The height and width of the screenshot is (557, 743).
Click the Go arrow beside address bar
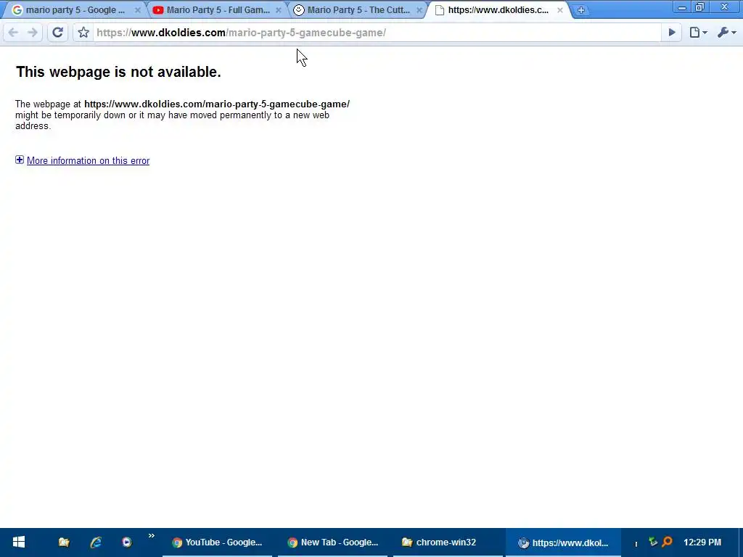click(x=672, y=32)
